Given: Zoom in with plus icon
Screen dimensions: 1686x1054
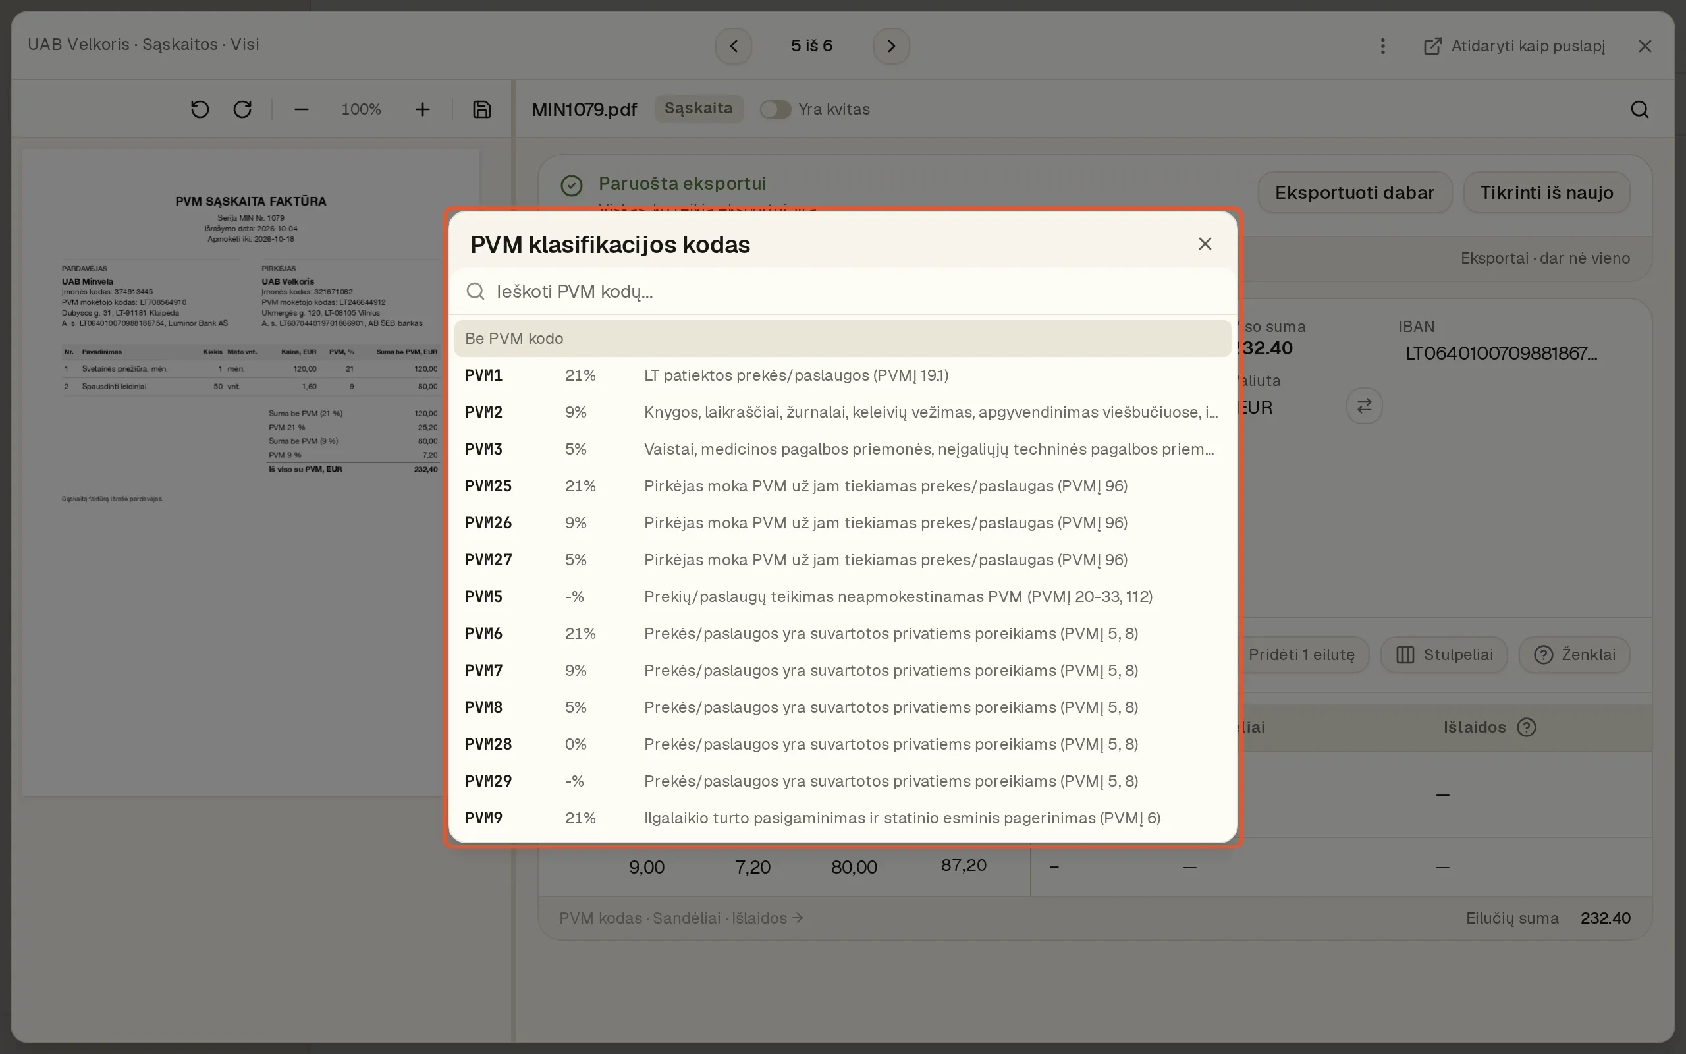Looking at the screenshot, I should [x=422, y=109].
